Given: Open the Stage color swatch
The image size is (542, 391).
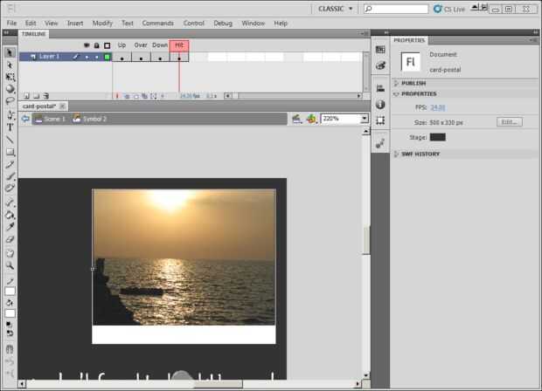Looking at the screenshot, I should (437, 137).
